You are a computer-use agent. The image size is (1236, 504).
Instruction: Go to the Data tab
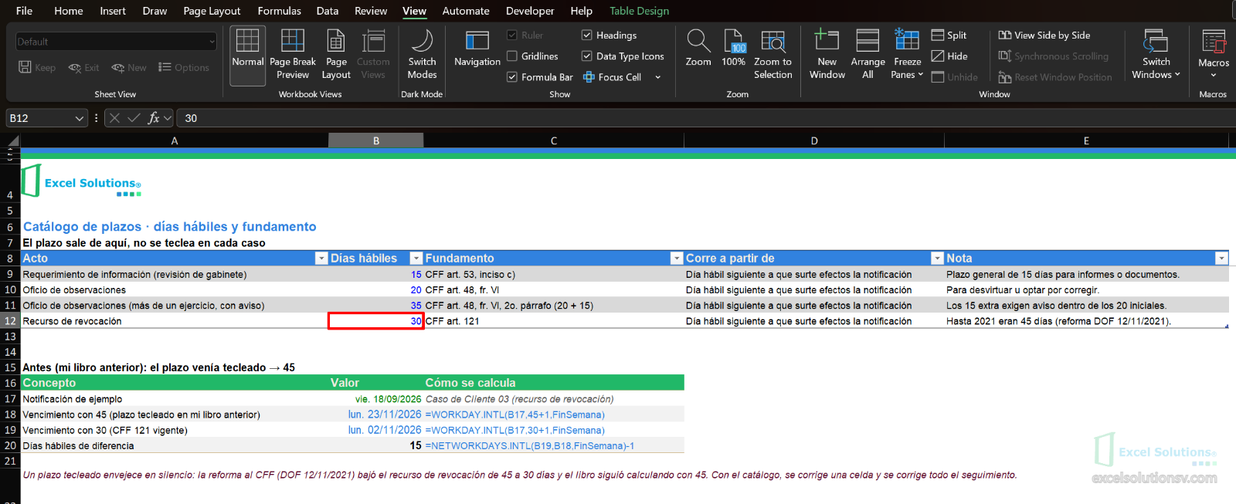[x=328, y=11]
